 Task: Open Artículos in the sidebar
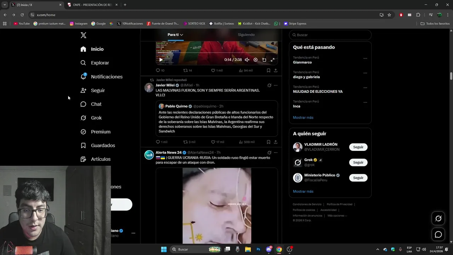(x=95, y=159)
